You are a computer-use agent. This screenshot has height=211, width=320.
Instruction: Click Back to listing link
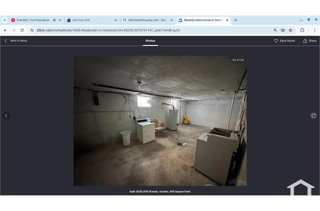pos(15,41)
